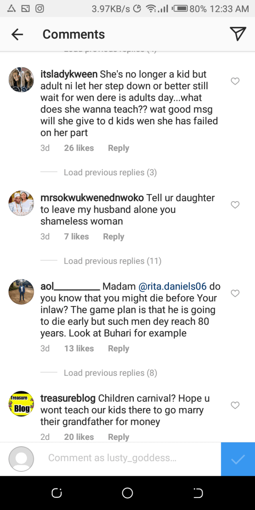The image size is (255, 510).
Task: Reply to itsladykween's comment
Action: (118, 148)
